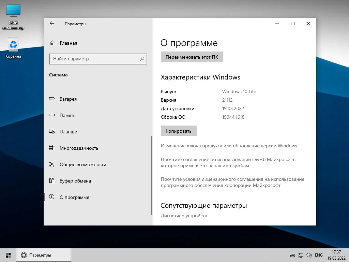This screenshot has height=262, width=349.
Task: Open Диспетчер устройств link
Action: click(184, 216)
